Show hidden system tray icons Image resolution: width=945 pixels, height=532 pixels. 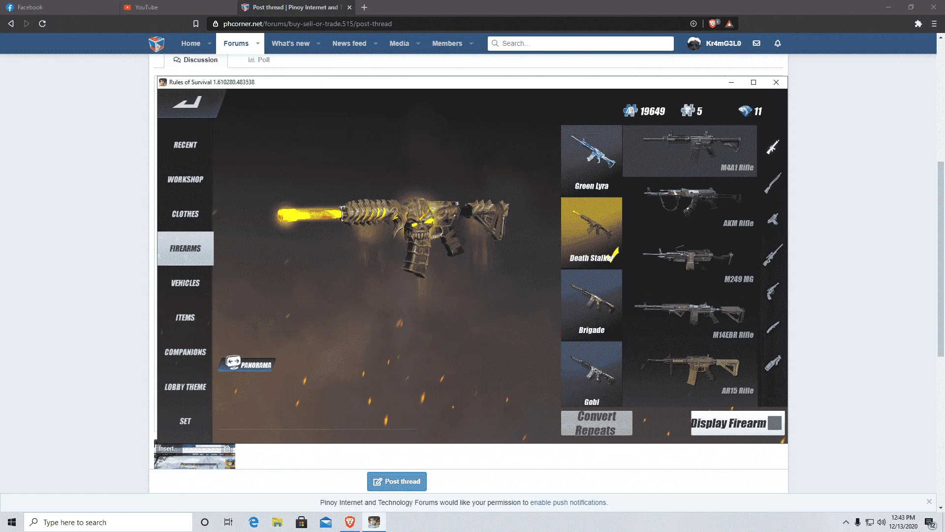pyautogui.click(x=846, y=522)
